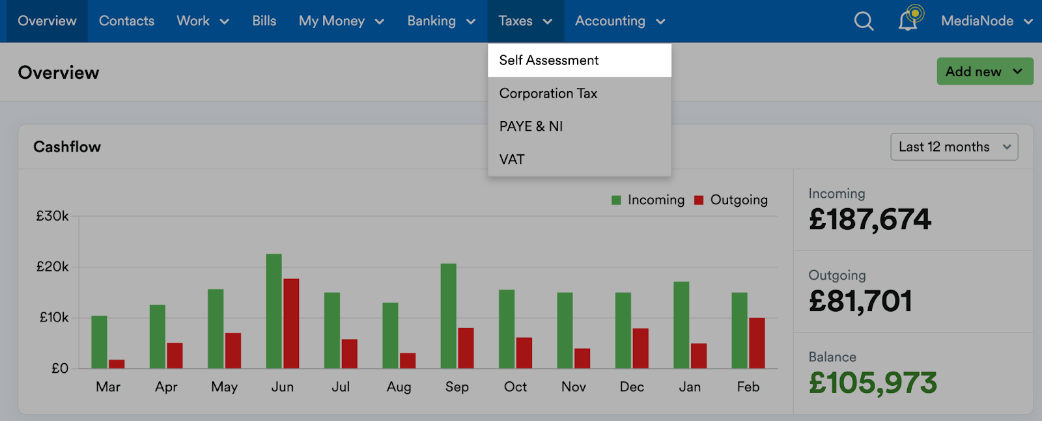This screenshot has width=1042, height=421.
Task: Click the Cashflow panel heading
Action: [67, 147]
